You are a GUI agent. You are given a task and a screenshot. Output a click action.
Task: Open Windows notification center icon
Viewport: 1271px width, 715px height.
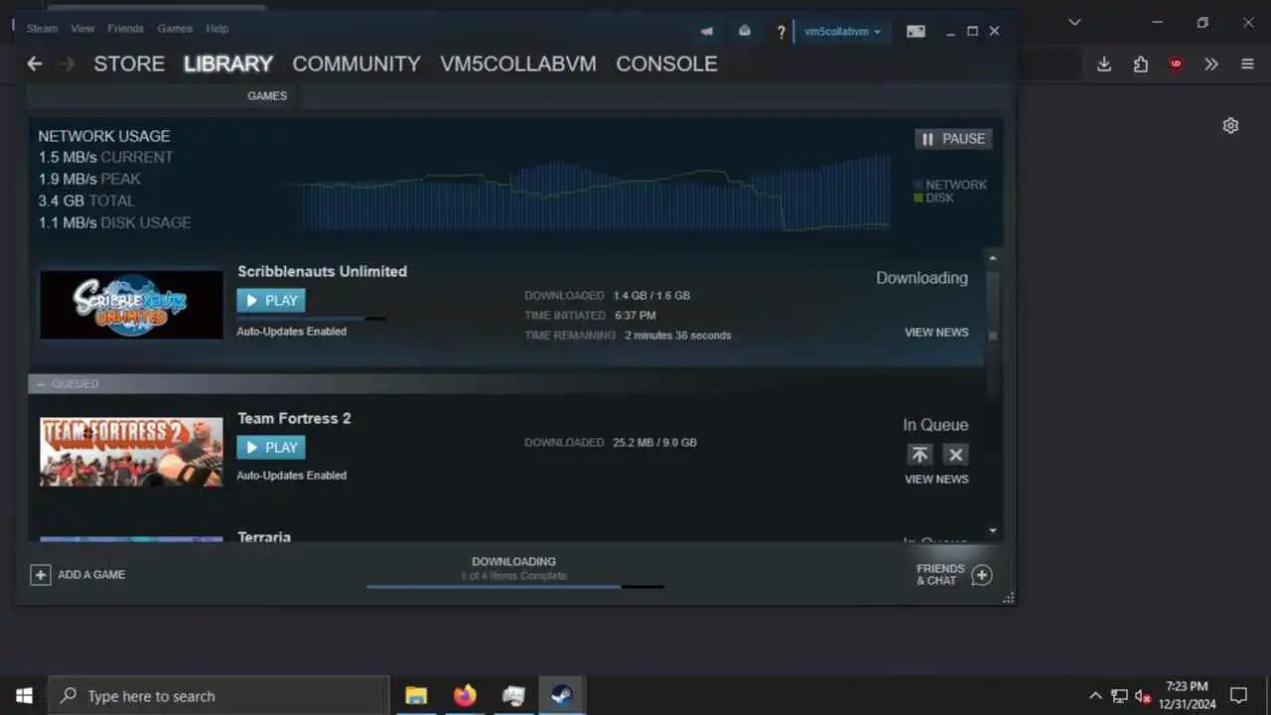pyautogui.click(x=1239, y=695)
